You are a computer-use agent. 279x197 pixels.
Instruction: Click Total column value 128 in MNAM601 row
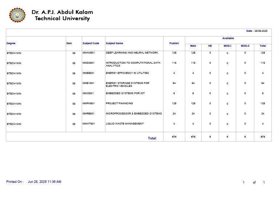[x=263, y=53]
